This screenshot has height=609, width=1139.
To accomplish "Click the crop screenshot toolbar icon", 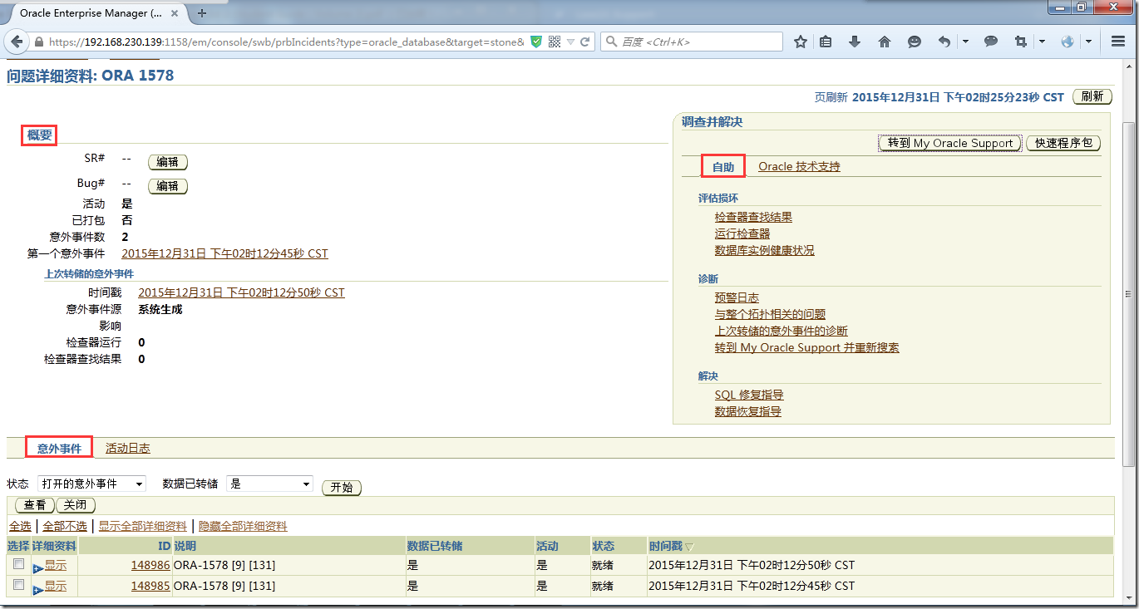I will point(1021,42).
